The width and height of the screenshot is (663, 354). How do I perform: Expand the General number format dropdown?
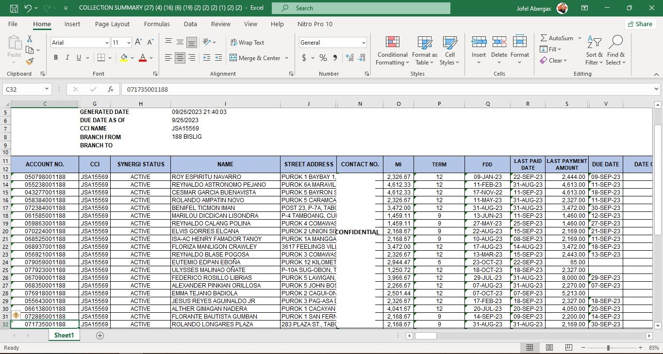(x=363, y=43)
